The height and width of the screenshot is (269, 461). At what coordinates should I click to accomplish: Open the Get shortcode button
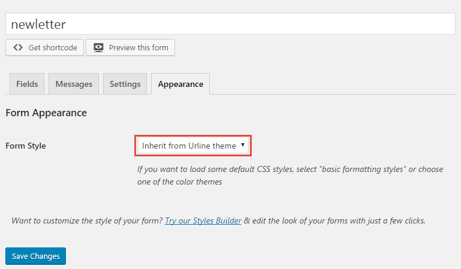(x=45, y=47)
